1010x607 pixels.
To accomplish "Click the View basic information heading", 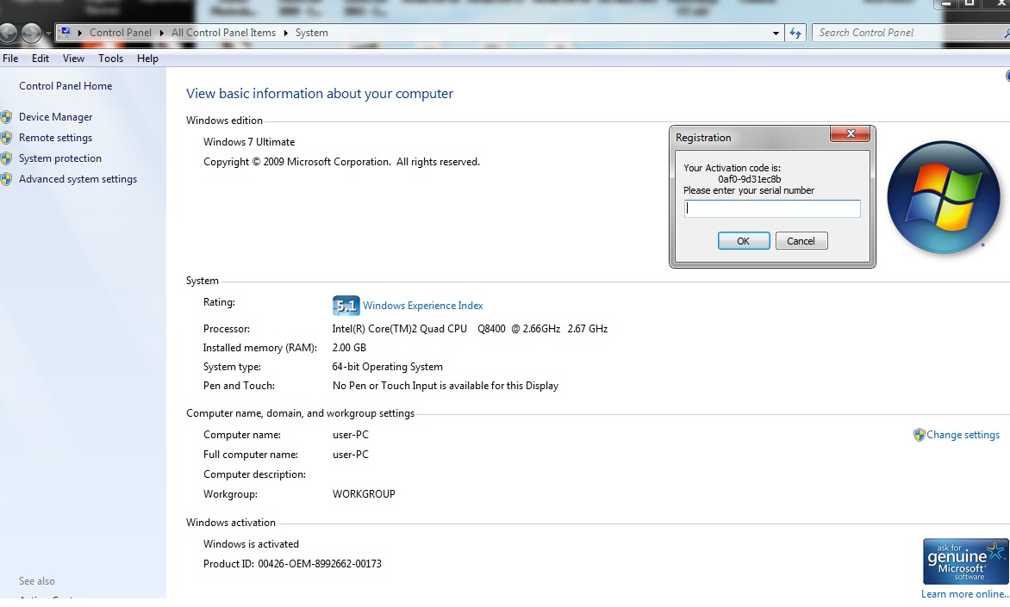I will click(x=320, y=94).
